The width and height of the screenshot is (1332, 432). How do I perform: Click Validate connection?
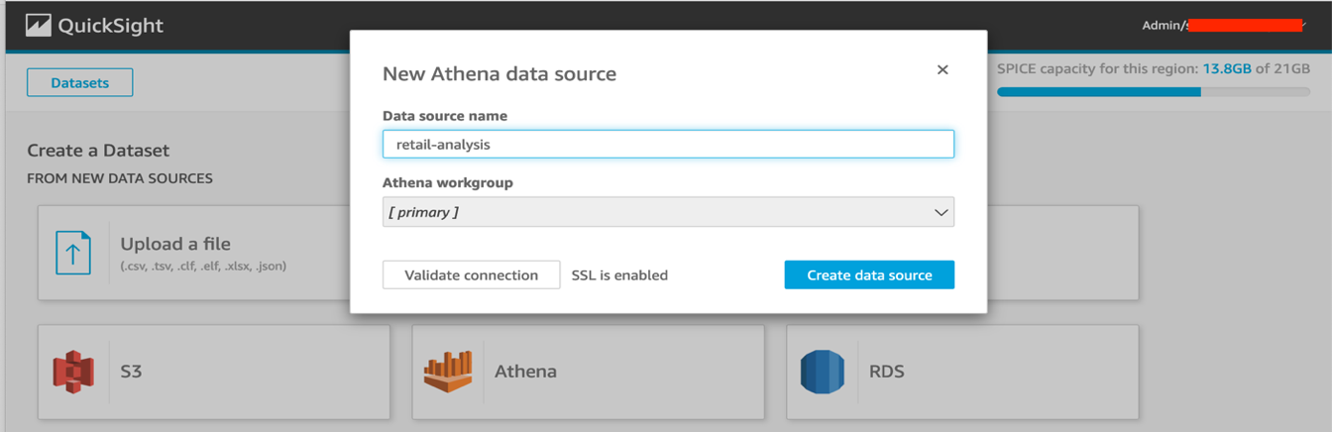[471, 275]
